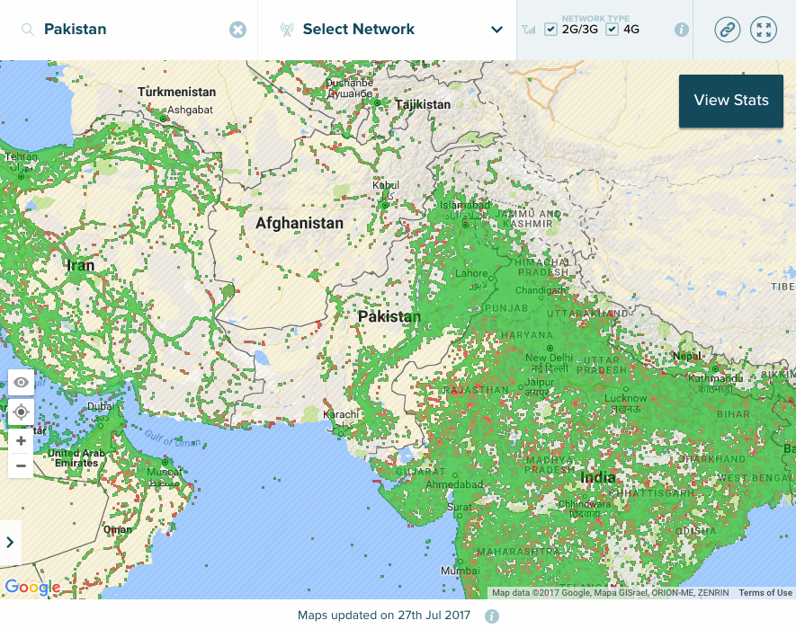Toggle the 2G/3G network checkbox

[x=551, y=30]
